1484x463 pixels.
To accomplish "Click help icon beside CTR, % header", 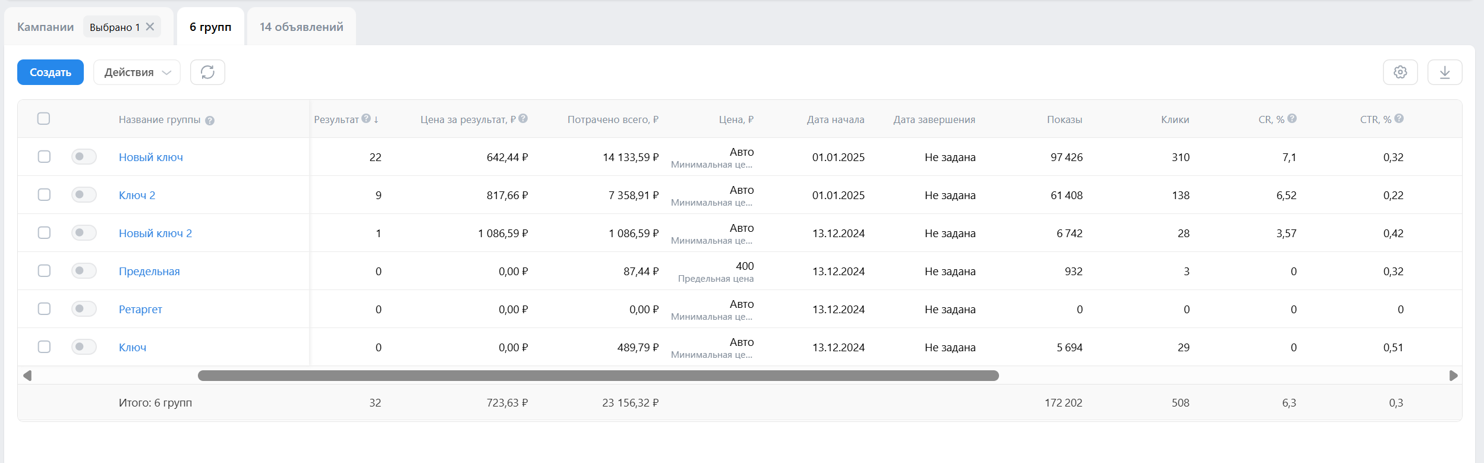I will click(1399, 119).
